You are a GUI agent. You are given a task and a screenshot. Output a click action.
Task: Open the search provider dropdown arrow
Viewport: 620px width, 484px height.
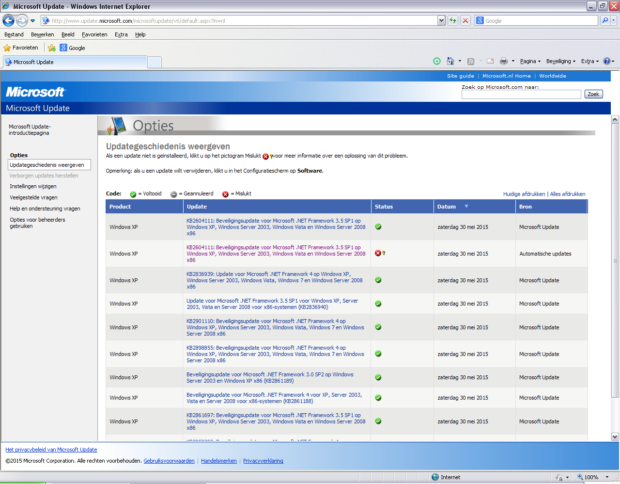pyautogui.click(x=614, y=20)
